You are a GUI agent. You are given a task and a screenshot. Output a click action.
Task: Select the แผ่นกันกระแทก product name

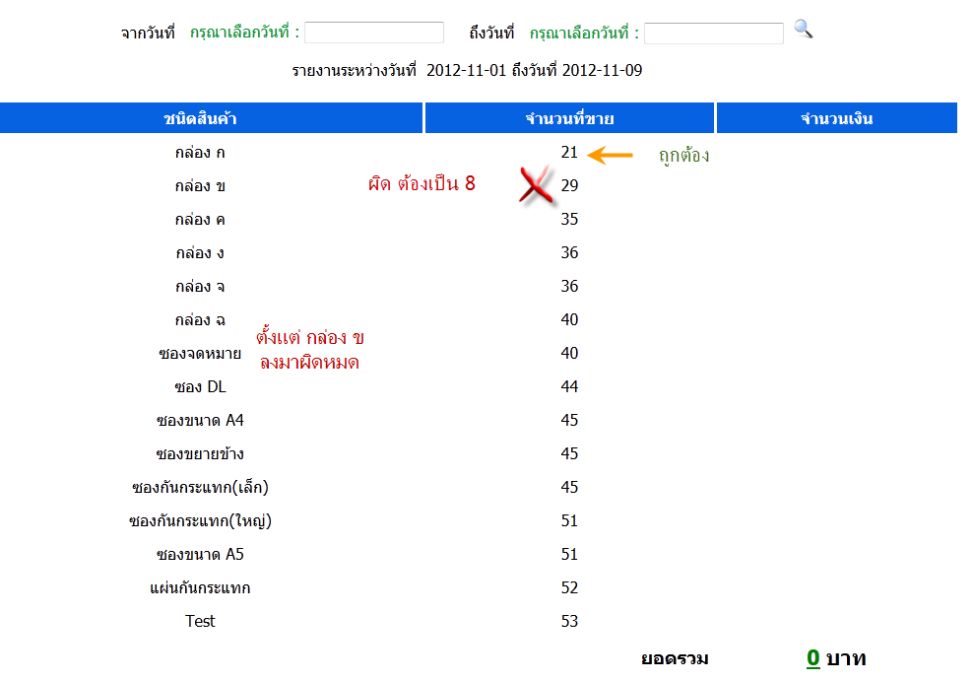pyautogui.click(x=200, y=588)
